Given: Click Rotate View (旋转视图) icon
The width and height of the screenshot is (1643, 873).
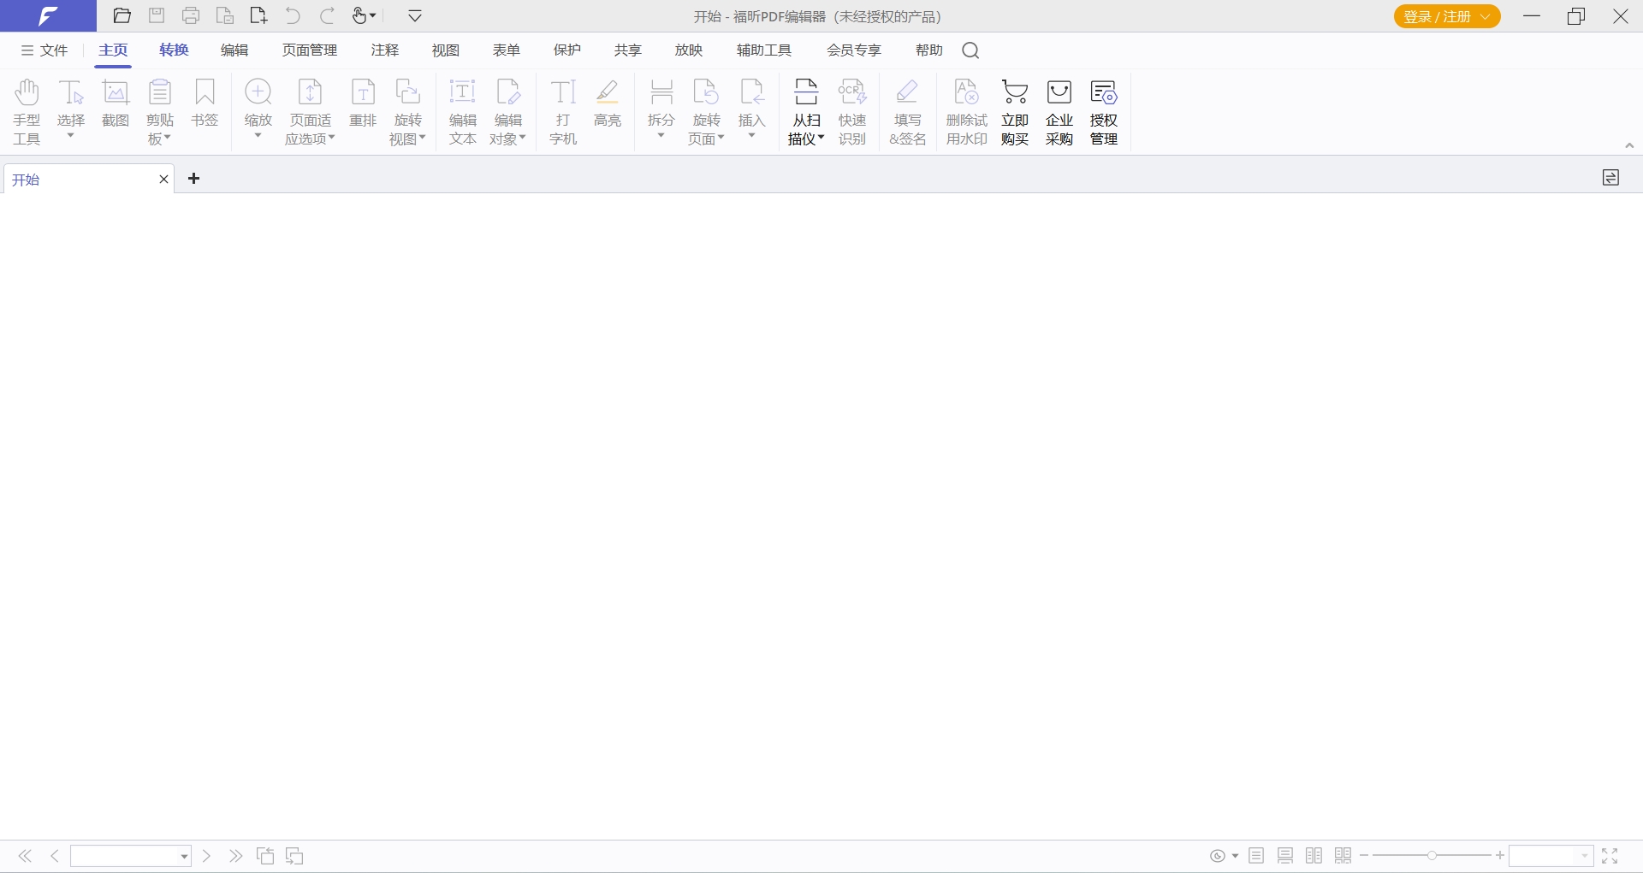Looking at the screenshot, I should (x=408, y=91).
